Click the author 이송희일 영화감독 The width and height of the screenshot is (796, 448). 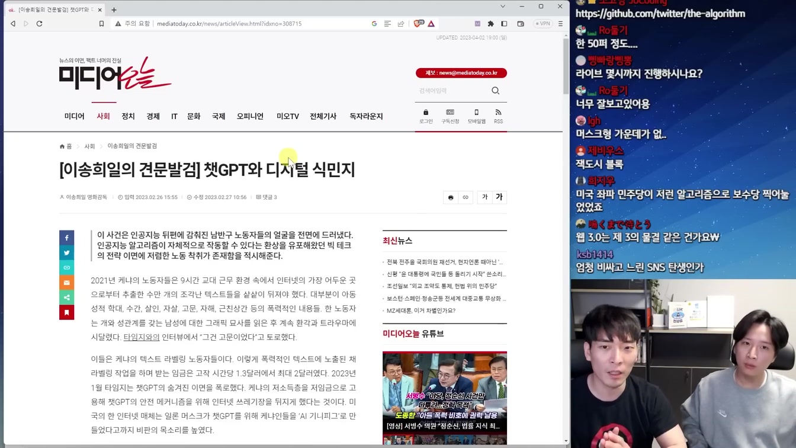[x=84, y=197]
